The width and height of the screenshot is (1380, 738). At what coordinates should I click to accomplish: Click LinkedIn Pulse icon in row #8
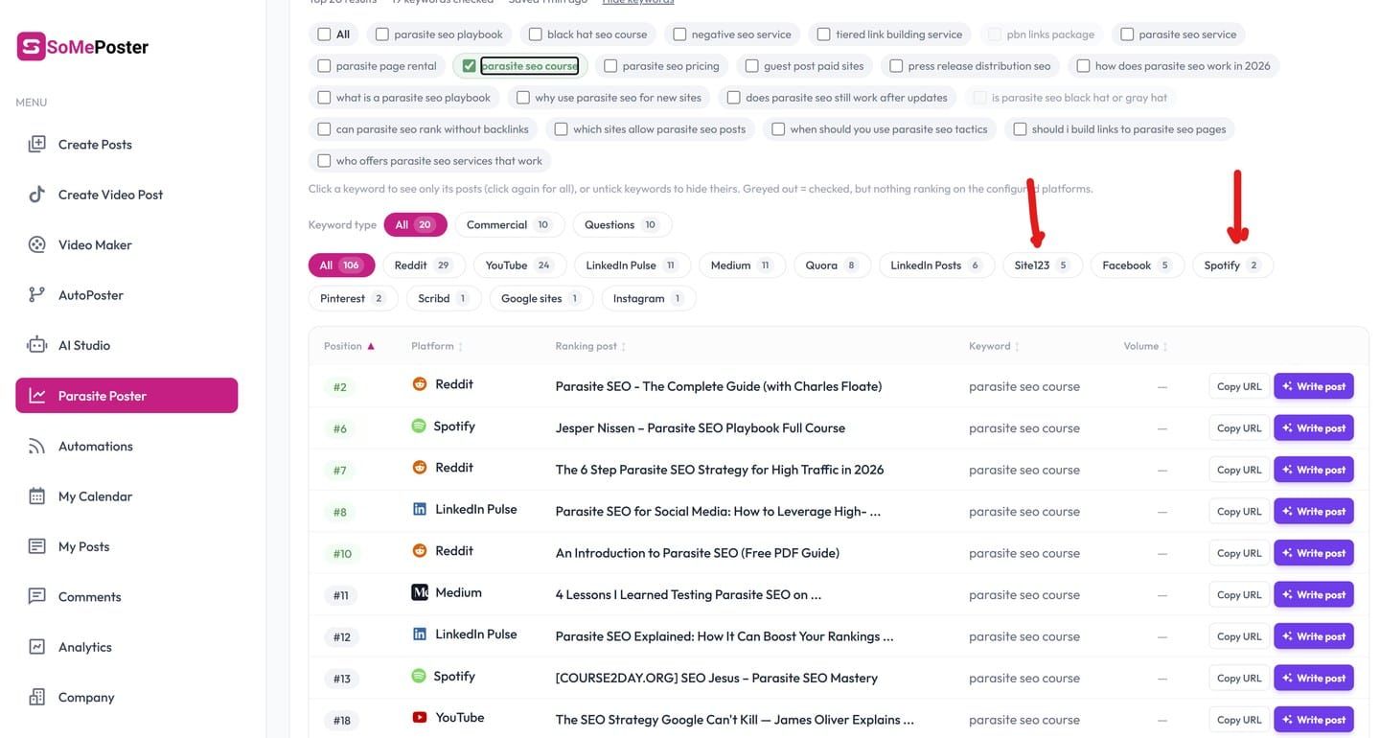coord(420,509)
